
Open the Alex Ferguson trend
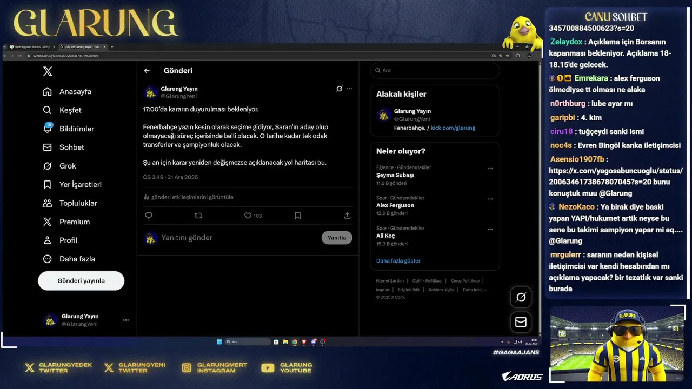pos(395,205)
